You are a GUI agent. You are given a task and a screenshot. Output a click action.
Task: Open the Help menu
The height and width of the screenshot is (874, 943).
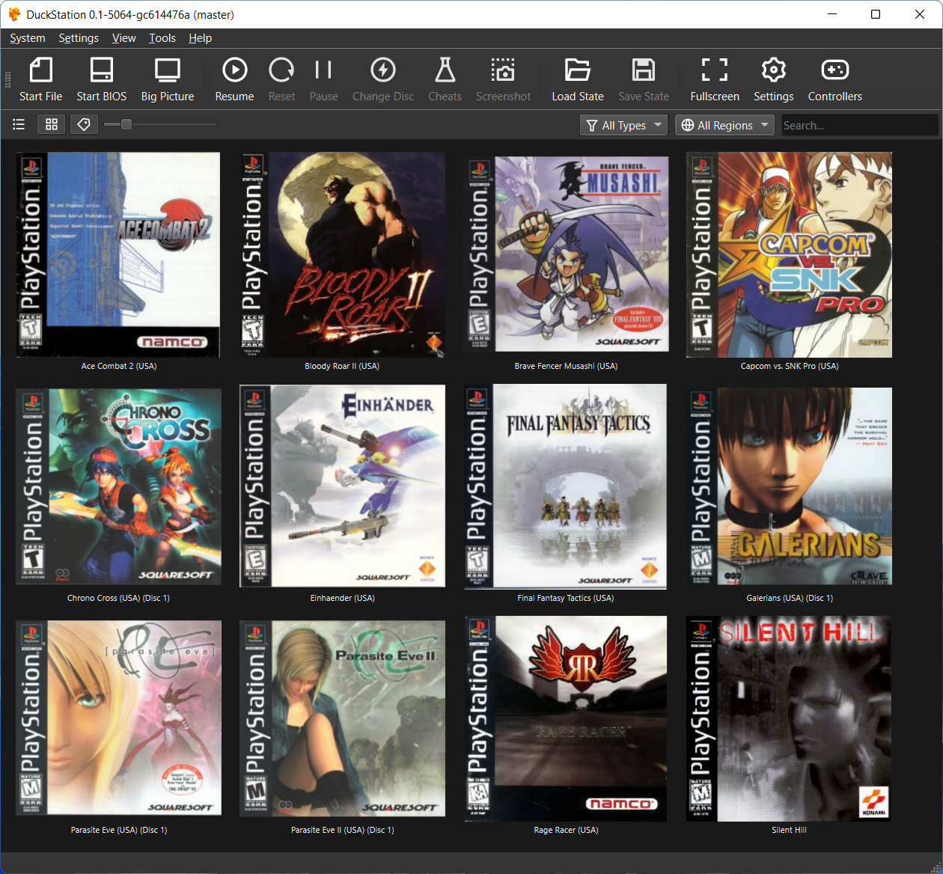point(200,38)
